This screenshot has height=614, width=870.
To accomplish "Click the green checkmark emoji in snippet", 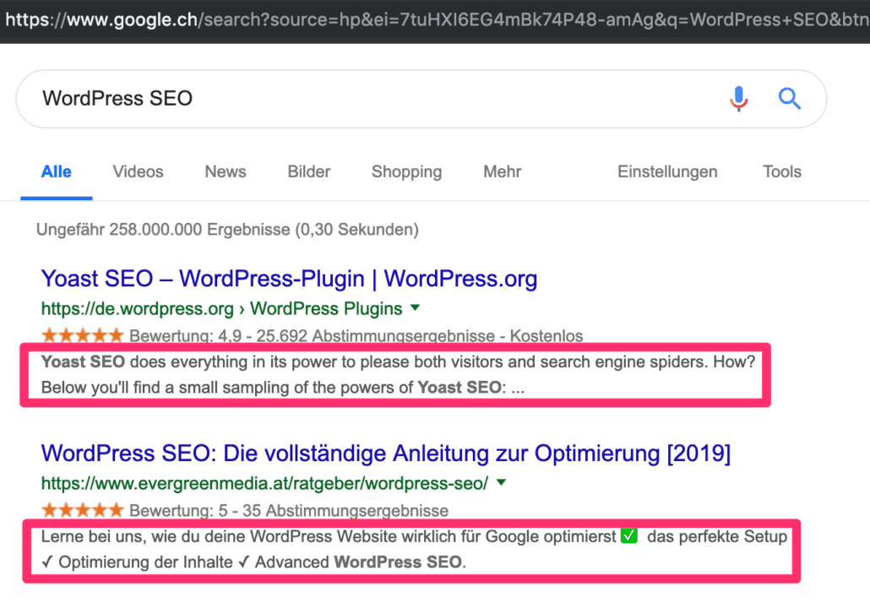I will [628, 536].
